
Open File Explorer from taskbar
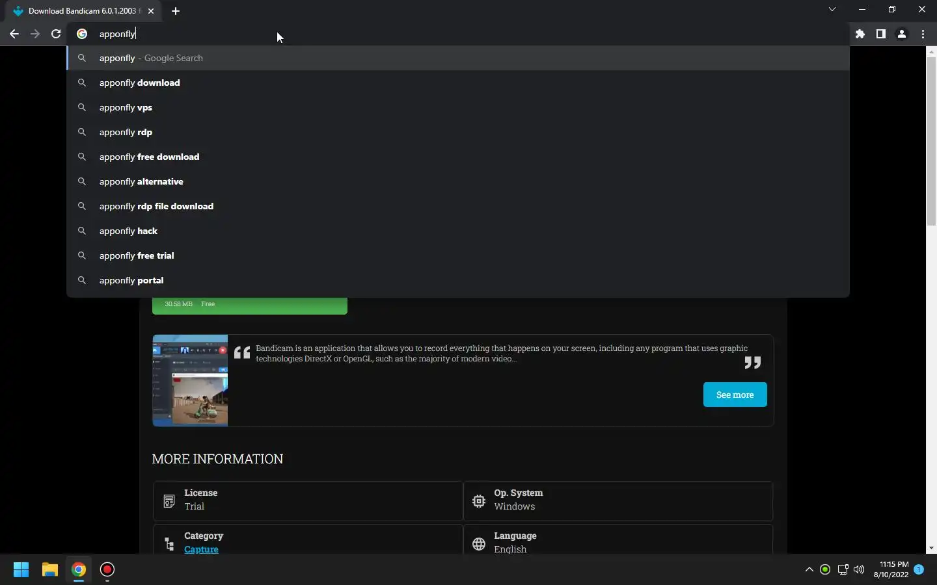pos(50,569)
